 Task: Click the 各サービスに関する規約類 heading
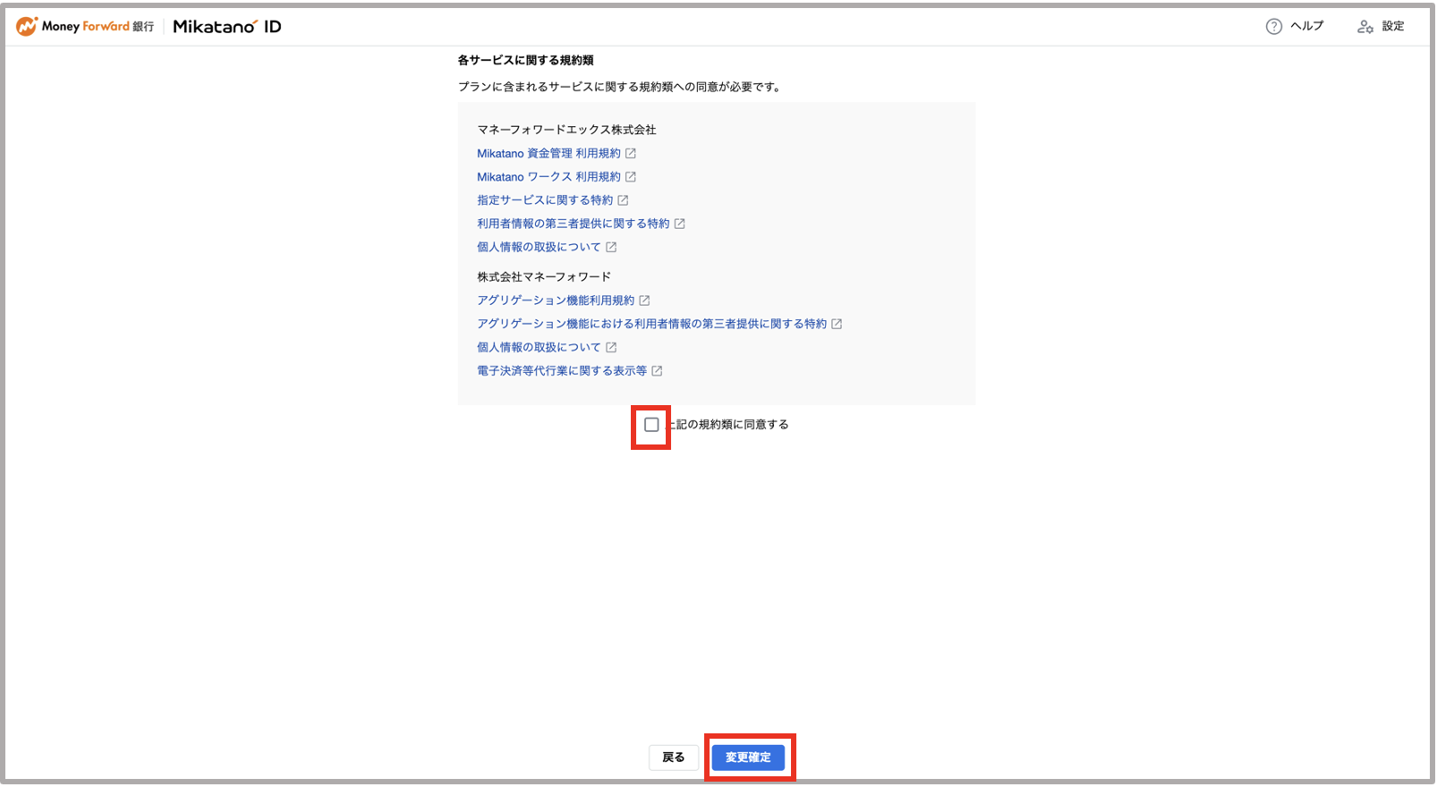click(526, 60)
